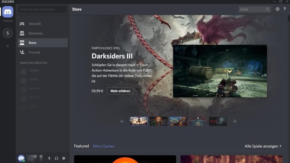Viewport: 290px width, 163px height.
Task: Select the Bad North game thumbnail
Action: point(198,121)
